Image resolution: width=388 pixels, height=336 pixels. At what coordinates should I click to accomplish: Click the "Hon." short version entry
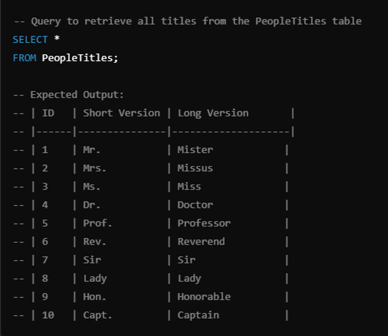[95, 297]
